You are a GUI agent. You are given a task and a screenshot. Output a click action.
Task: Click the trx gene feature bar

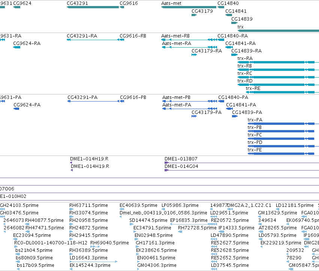tap(278, 31)
